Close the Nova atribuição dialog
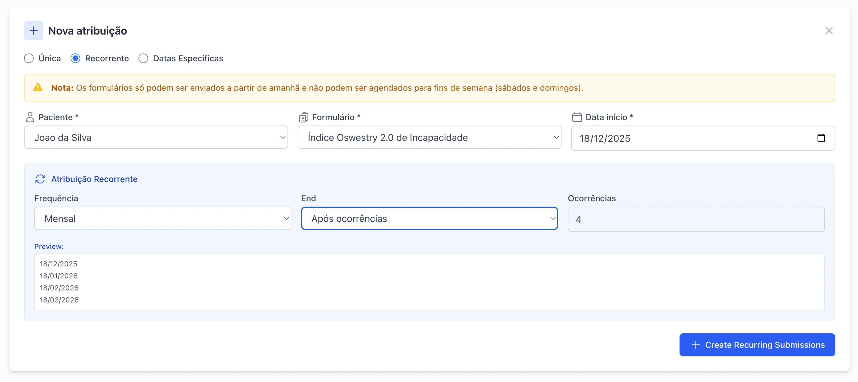The width and height of the screenshot is (858, 382). [829, 31]
